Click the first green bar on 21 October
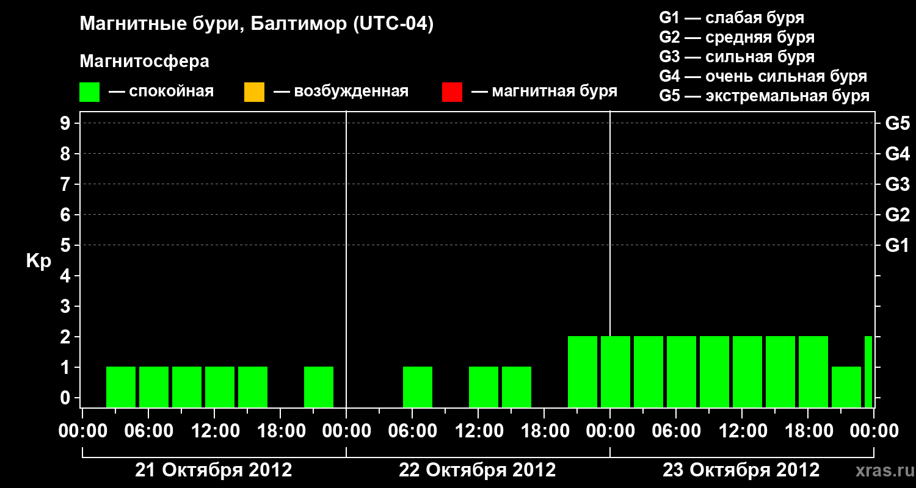 point(121,387)
